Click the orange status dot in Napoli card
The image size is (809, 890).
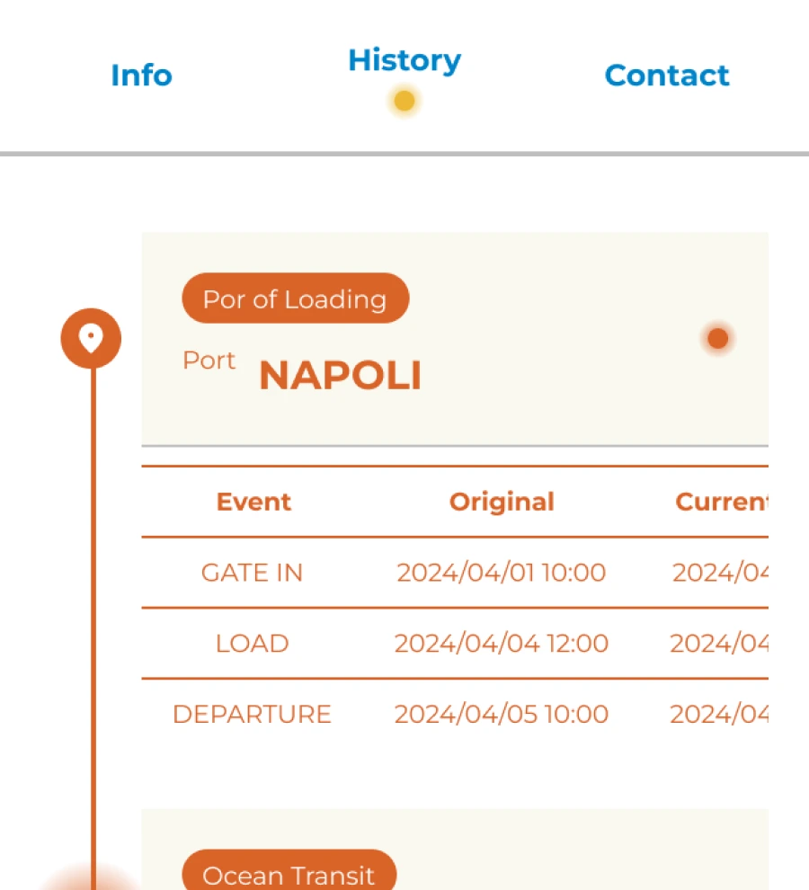click(717, 339)
